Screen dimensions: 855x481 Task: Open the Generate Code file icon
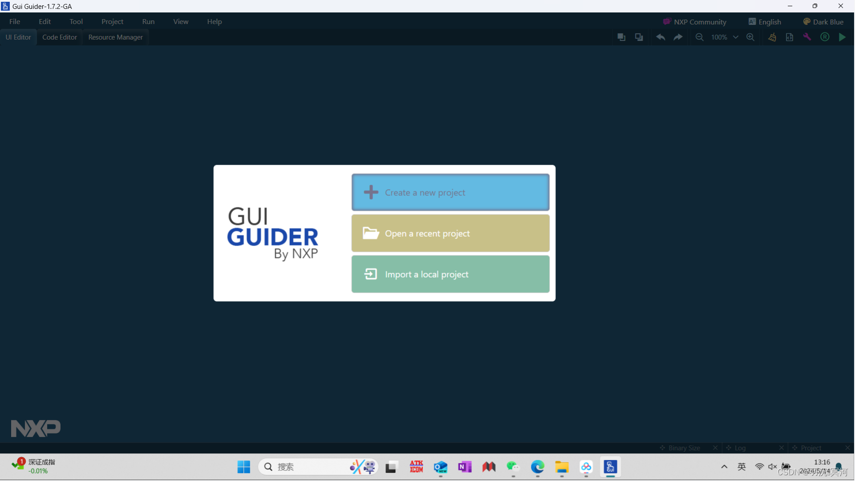tap(790, 37)
